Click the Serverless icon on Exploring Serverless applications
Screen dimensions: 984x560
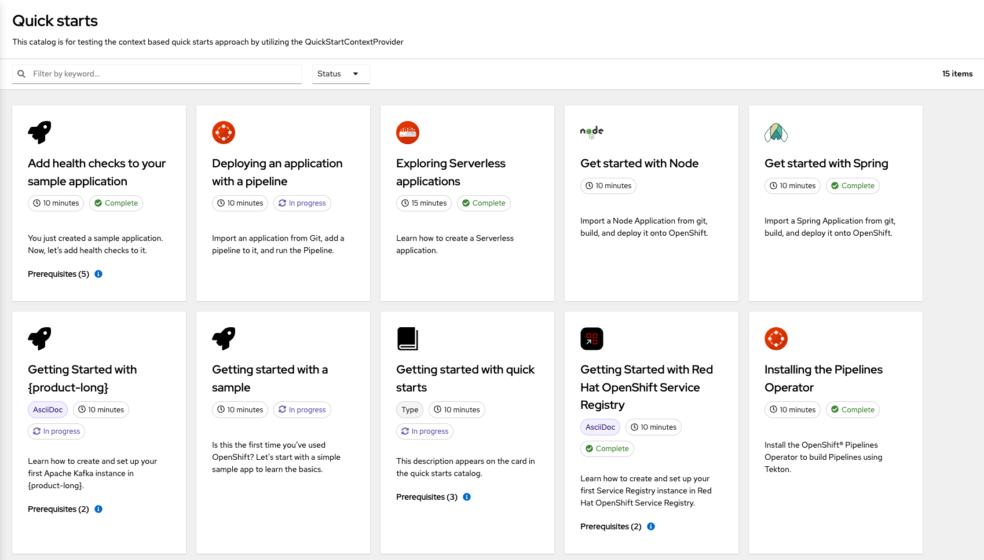click(x=408, y=132)
